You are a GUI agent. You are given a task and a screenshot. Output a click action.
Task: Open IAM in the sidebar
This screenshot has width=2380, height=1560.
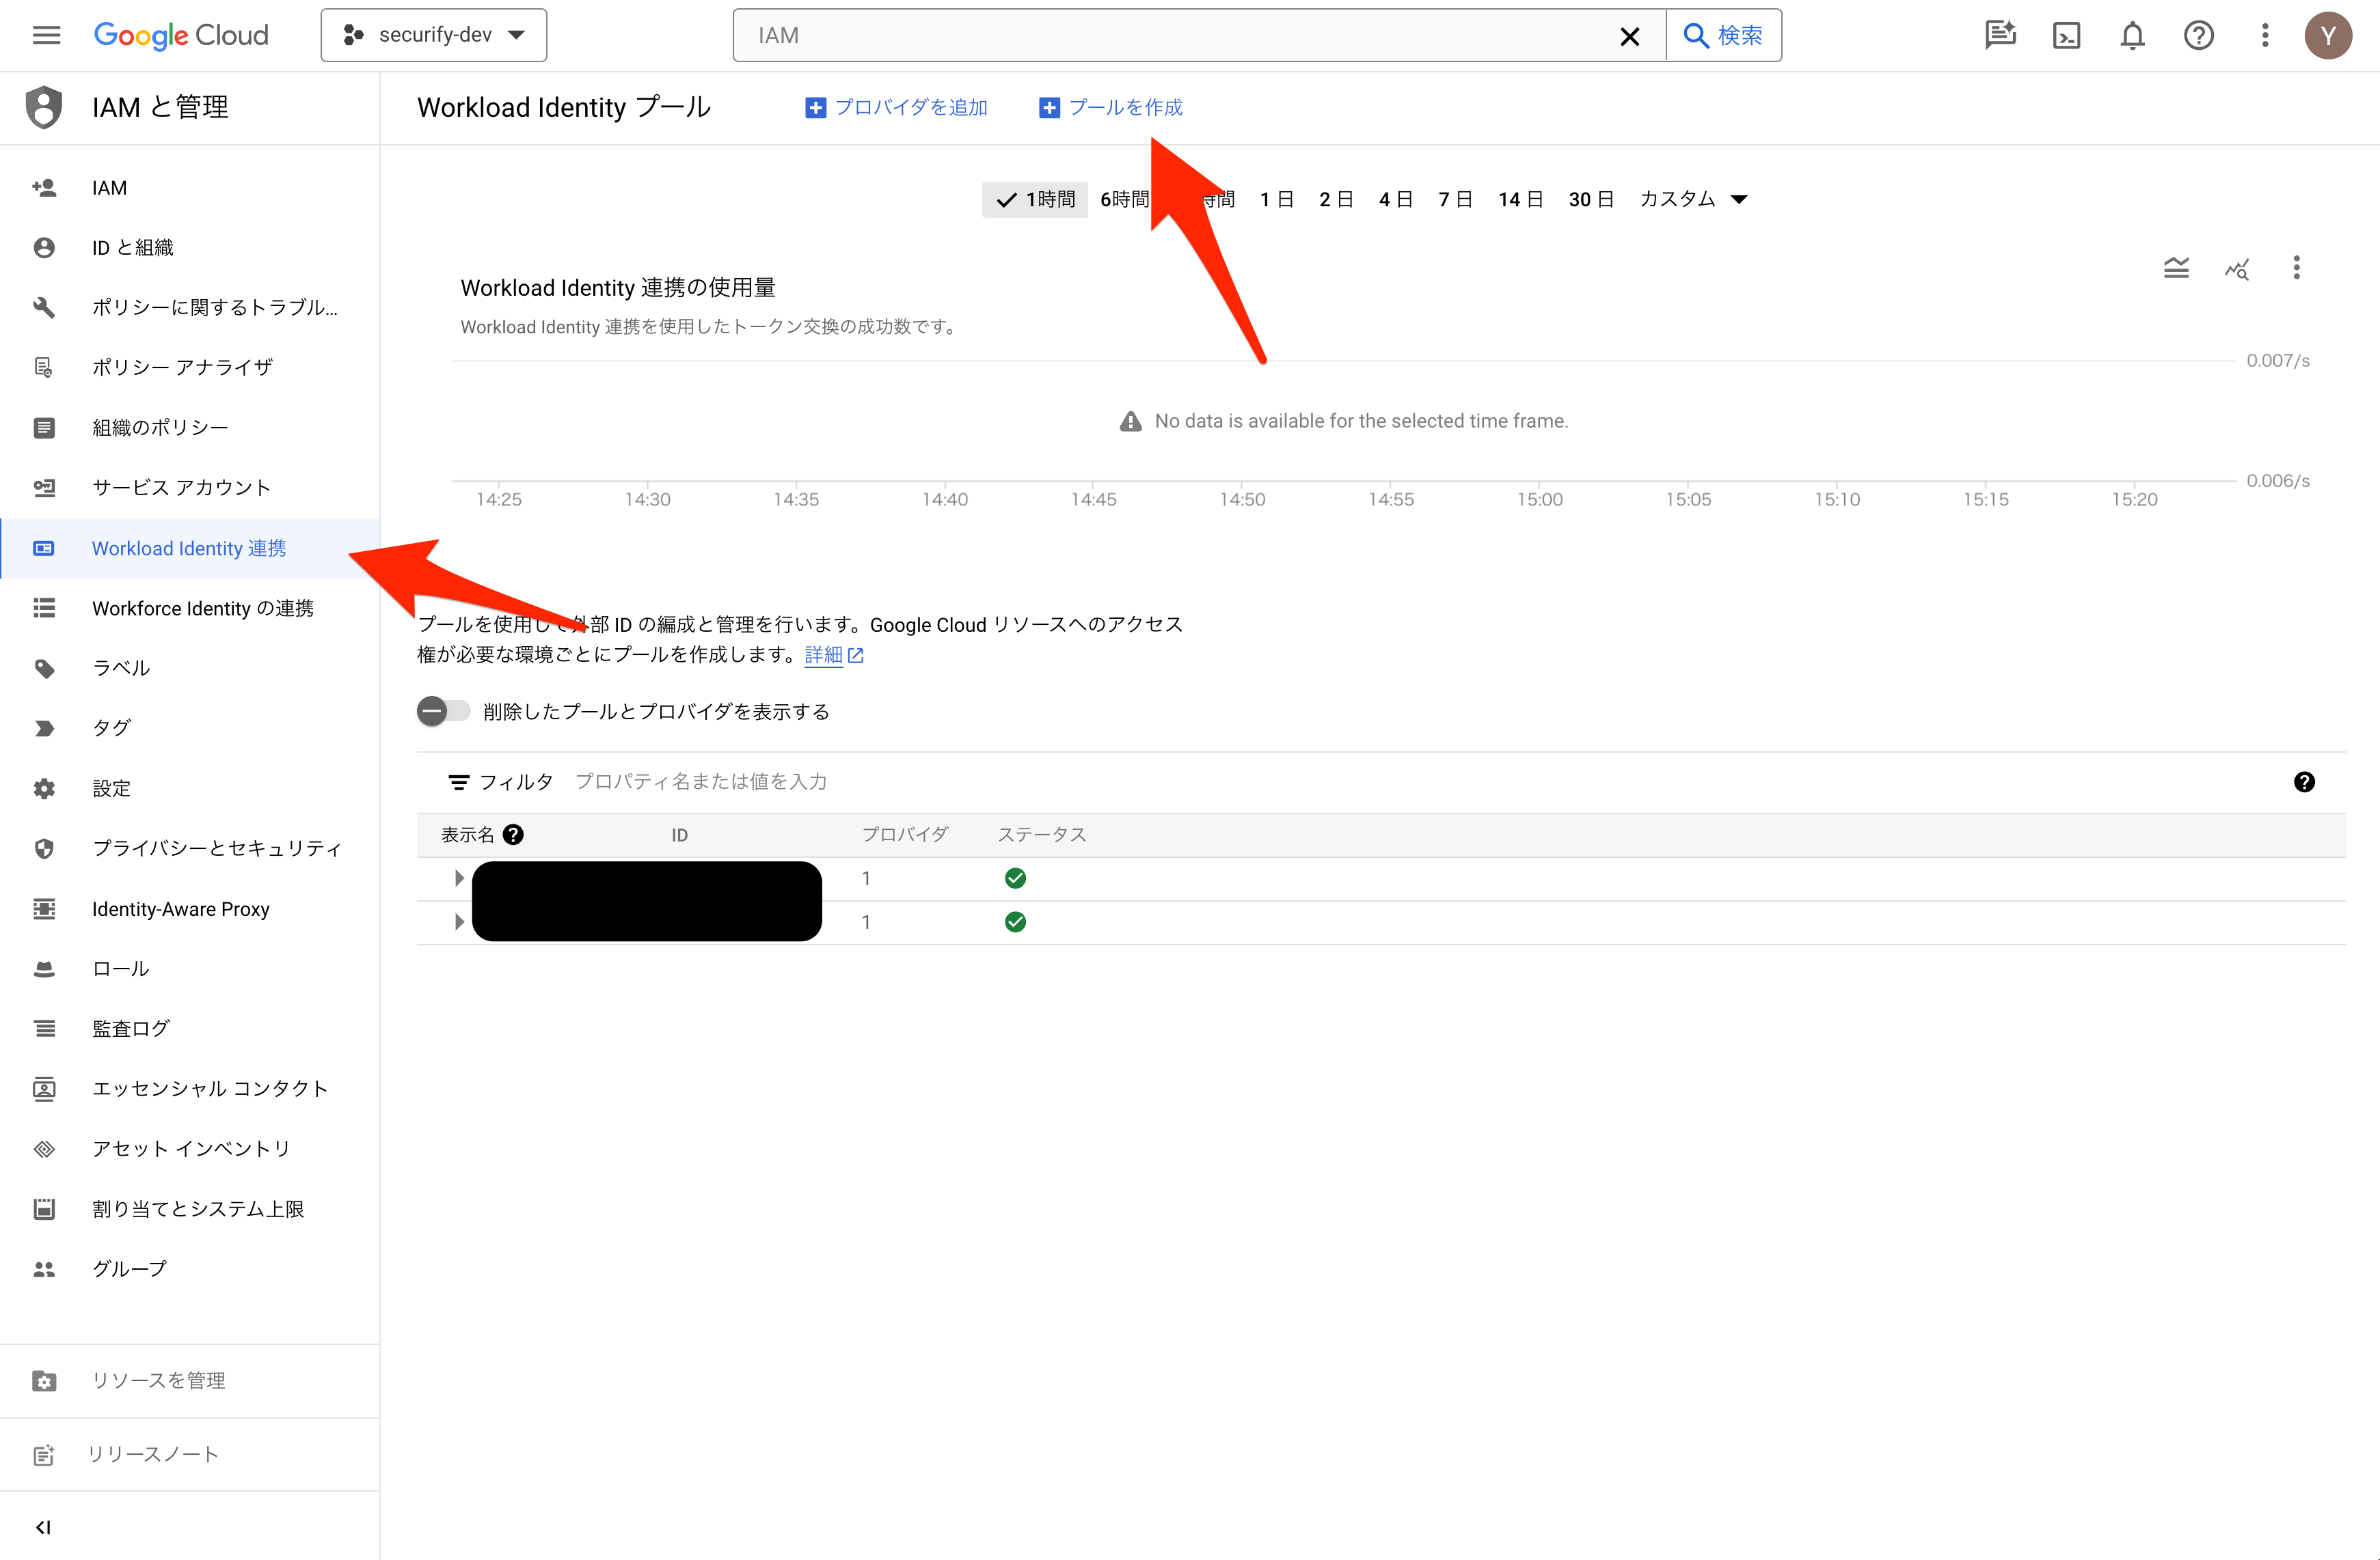tap(190, 188)
